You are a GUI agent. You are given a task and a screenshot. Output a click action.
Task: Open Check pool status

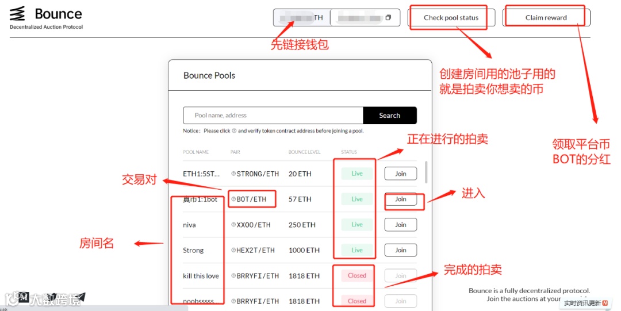[x=451, y=18]
